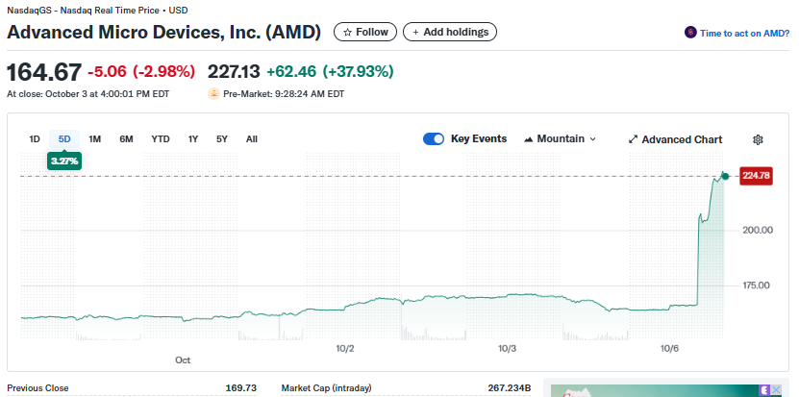Click the plus icon for Add holdings

pyautogui.click(x=416, y=33)
